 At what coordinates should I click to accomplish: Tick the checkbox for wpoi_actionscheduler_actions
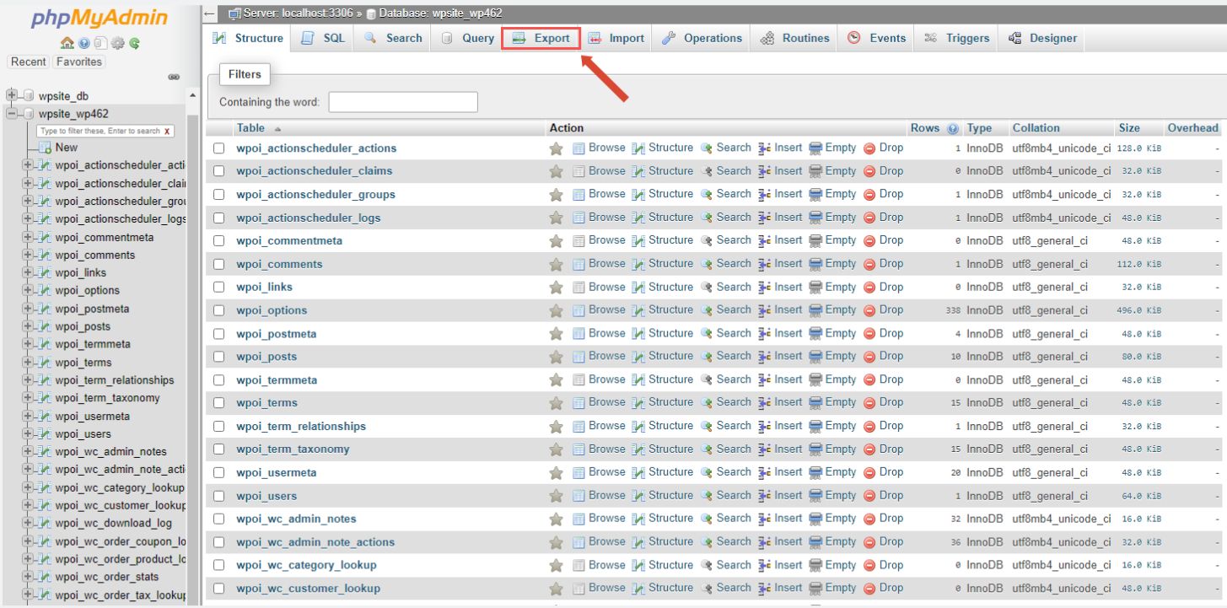tap(218, 148)
